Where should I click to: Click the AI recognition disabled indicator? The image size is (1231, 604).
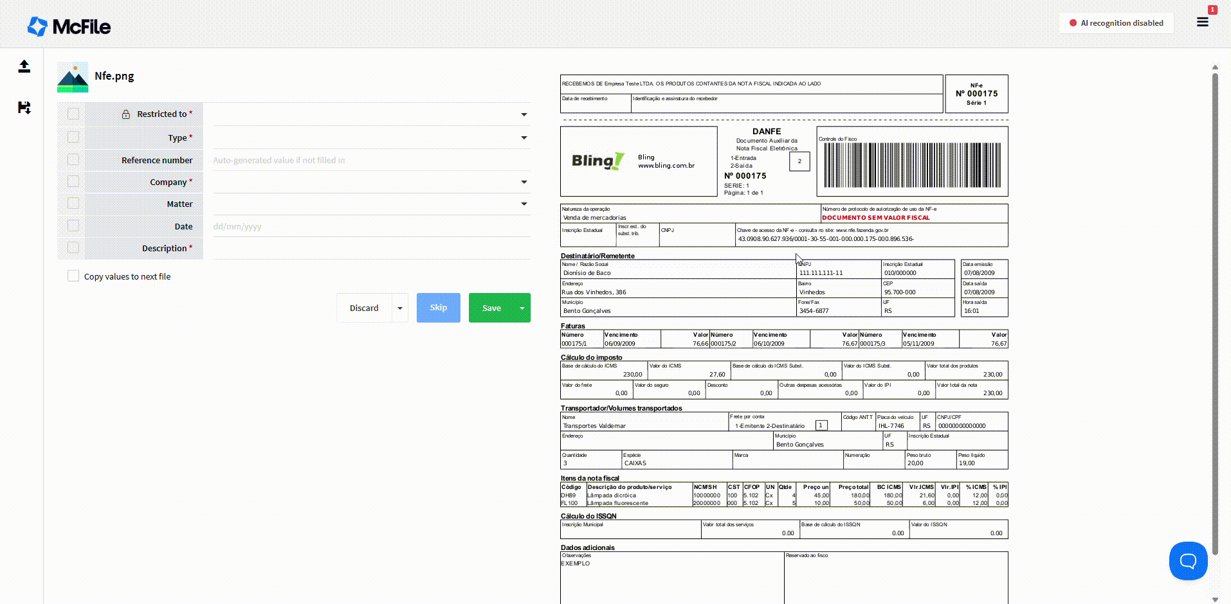(1116, 23)
